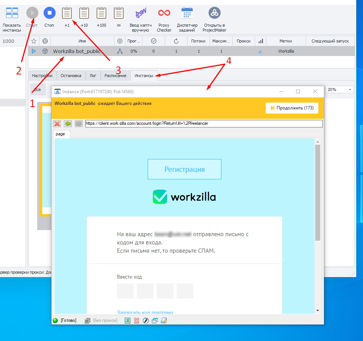Add ten runs with +10 icon
Image resolution: width=363 pixels, height=341 pixels.
pos(84,13)
